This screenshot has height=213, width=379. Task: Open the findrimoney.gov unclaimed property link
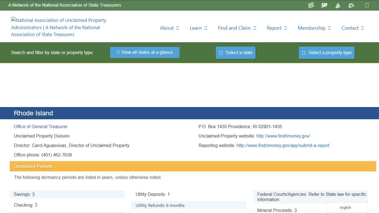coord(283,136)
